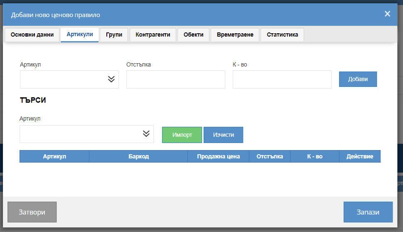The width and height of the screenshot is (403, 232).
Task: Open the Статистика tab
Action: [283, 35]
